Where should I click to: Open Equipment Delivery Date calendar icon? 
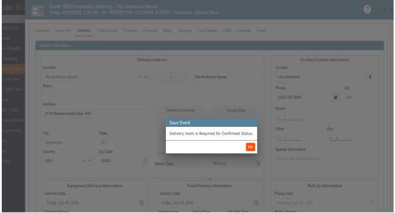pos(141,203)
